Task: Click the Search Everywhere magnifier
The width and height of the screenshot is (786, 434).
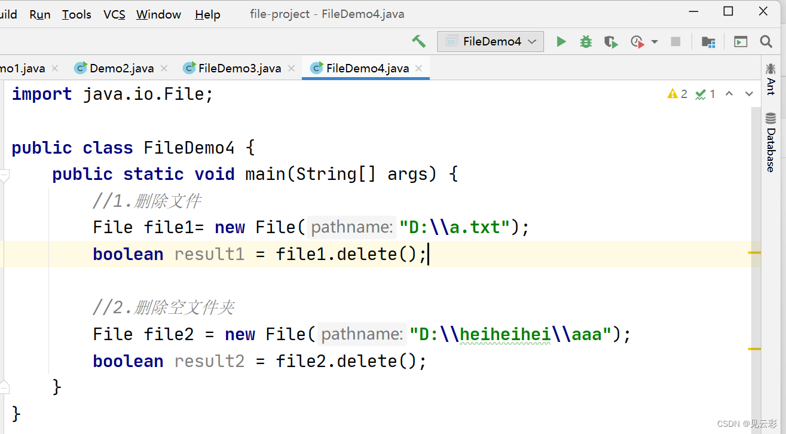Action: click(x=766, y=41)
